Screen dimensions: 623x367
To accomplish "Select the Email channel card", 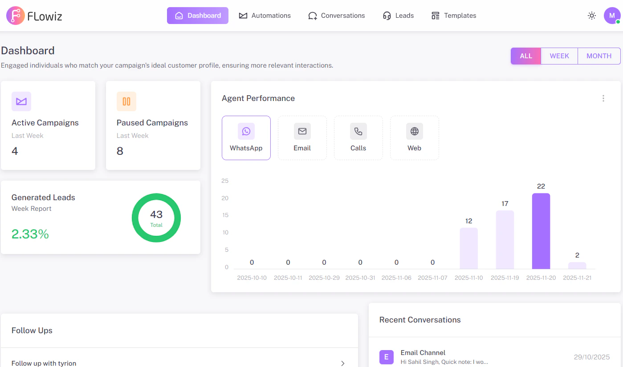I will [x=302, y=138].
